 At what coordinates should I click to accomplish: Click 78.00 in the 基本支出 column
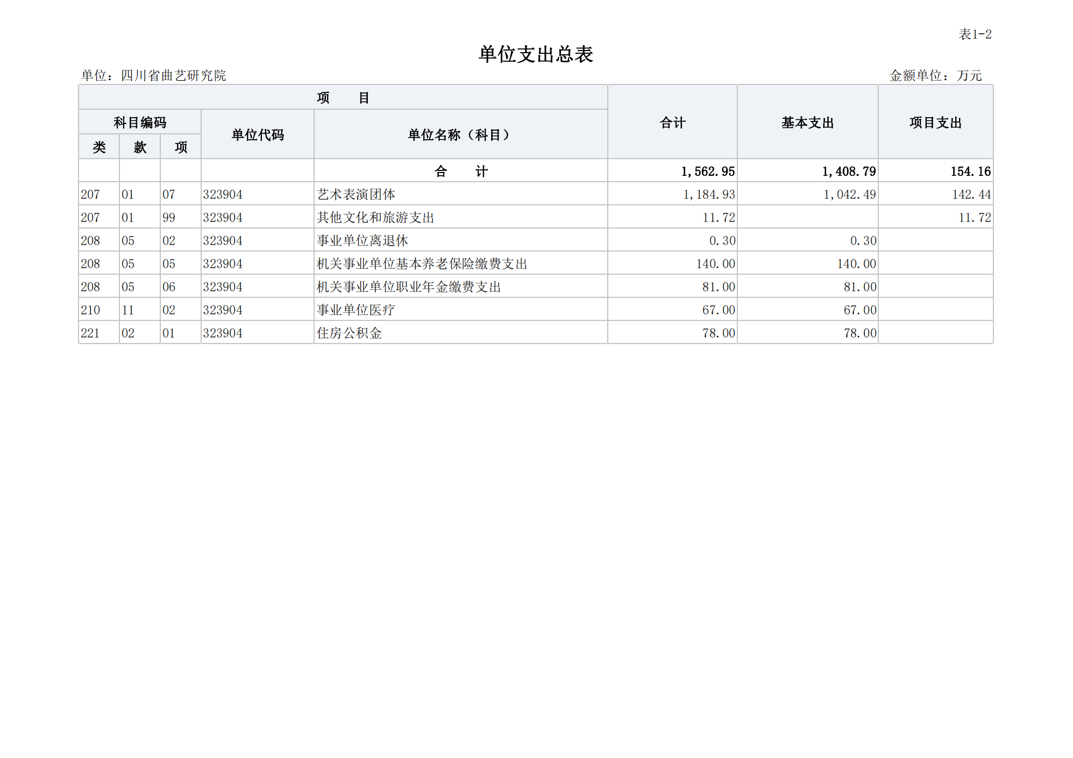[860, 333]
